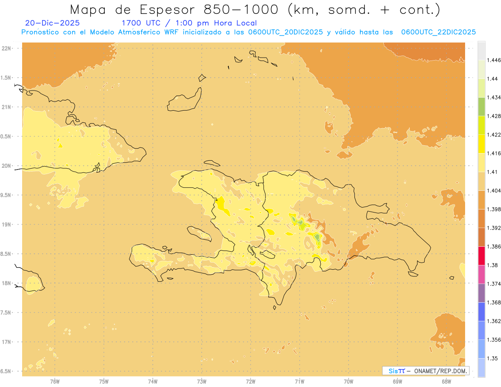Click the '72W' longitude label
The height and width of the screenshot is (387, 501).
pyautogui.click(x=250, y=381)
